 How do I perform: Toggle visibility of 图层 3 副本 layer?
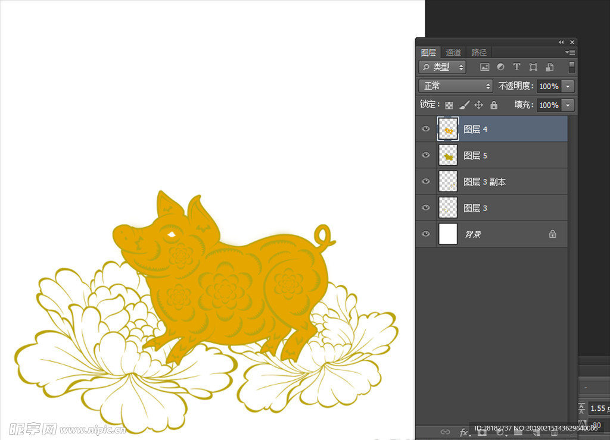(425, 181)
